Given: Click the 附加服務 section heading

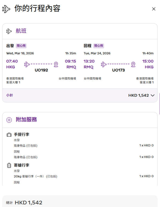Looking at the screenshot, I should tap(26, 120).
